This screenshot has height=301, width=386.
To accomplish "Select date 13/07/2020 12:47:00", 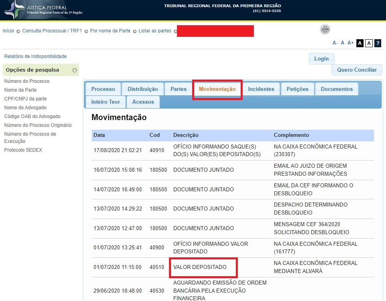I will (x=118, y=229).
